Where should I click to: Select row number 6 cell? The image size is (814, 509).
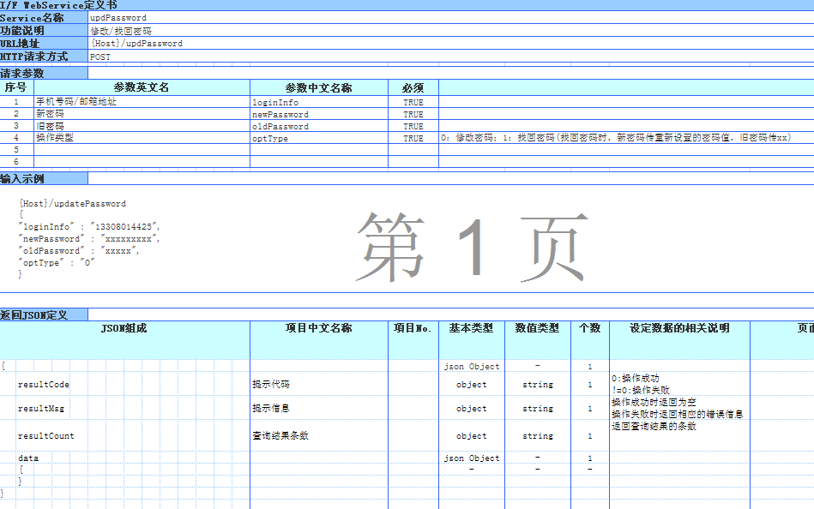pyautogui.click(x=16, y=161)
